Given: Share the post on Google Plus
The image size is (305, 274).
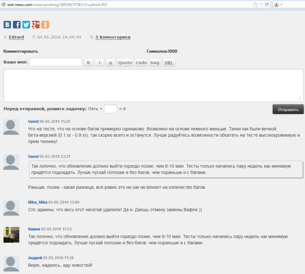Looking at the screenshot, I should [x=36, y=25].
